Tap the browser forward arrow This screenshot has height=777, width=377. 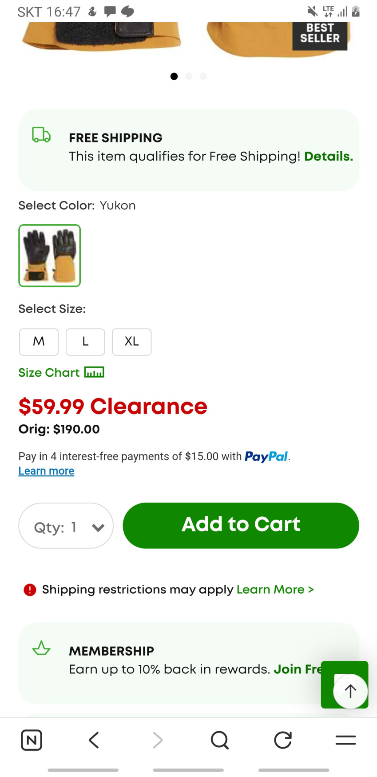click(157, 740)
